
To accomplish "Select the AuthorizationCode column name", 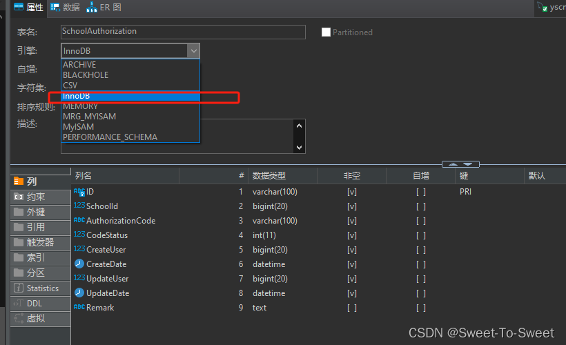I will pyautogui.click(x=121, y=221).
